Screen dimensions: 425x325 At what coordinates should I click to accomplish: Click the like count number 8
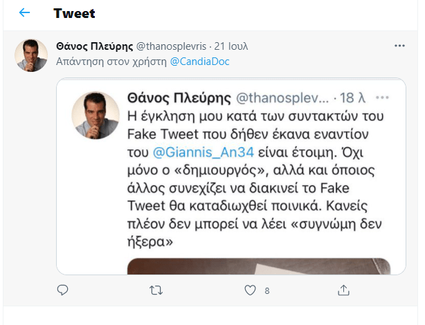pos(267,292)
